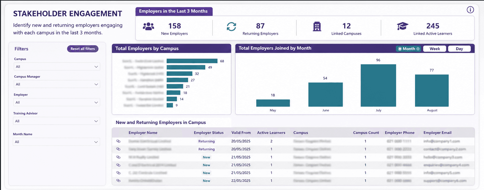This screenshot has width=484, height=190.
Task: Select the Month view toggle
Action: point(408,49)
